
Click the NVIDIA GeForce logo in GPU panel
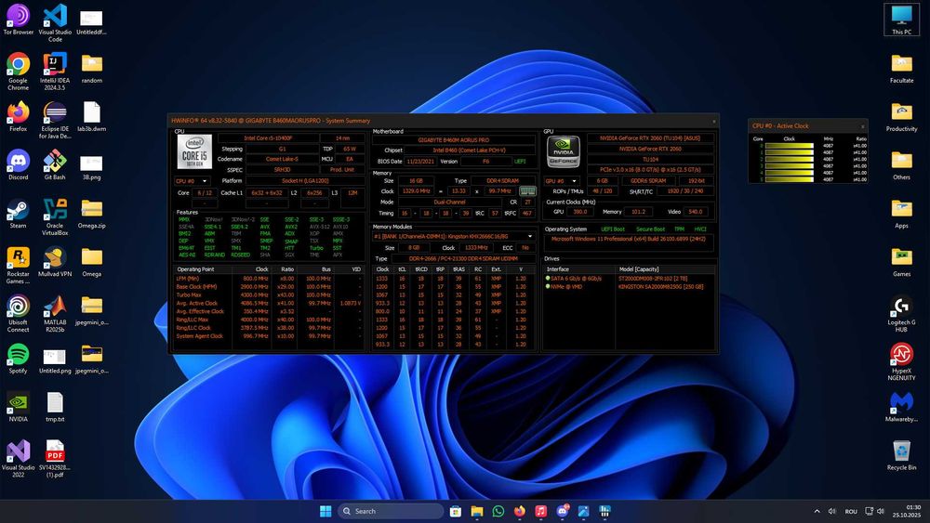click(x=564, y=152)
